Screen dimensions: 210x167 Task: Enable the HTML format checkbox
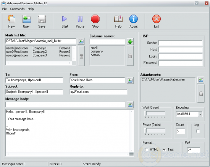pos(147,149)
